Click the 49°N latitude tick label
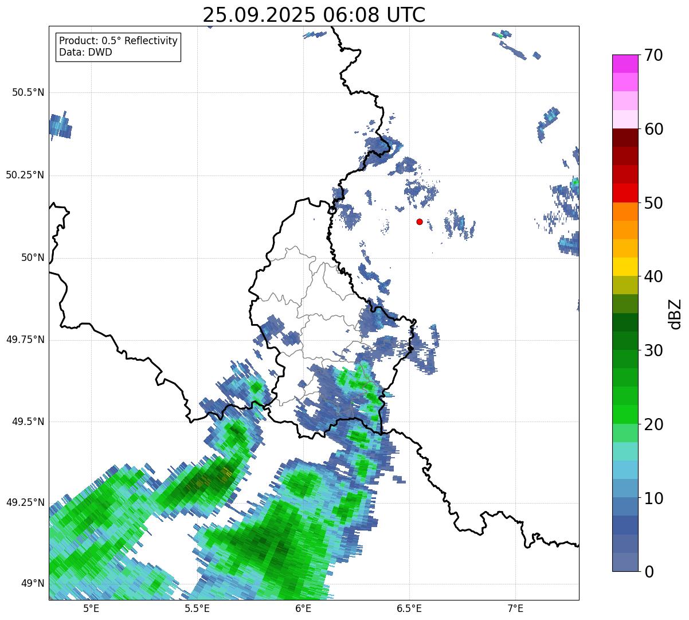Viewport: 689px width, 620px height. (x=33, y=583)
